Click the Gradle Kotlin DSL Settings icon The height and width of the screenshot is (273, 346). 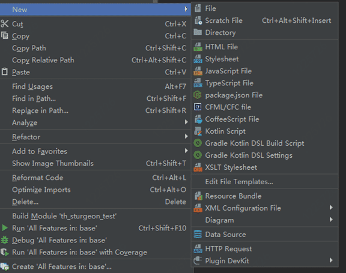click(198, 155)
